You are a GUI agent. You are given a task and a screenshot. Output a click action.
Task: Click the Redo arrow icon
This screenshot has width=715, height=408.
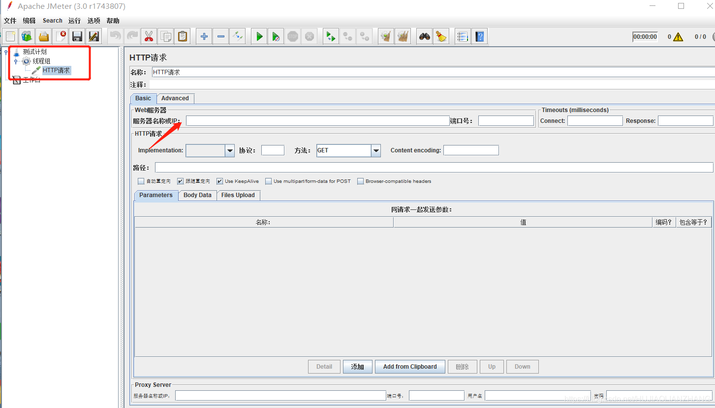(132, 36)
